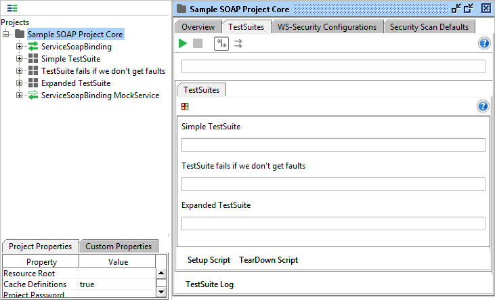Click the ServiceSoapBinding interface icon

coord(33,47)
